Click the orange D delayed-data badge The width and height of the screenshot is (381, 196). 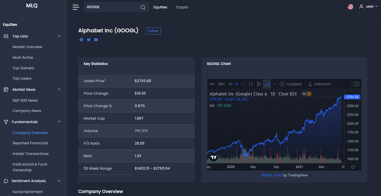pos(309,94)
